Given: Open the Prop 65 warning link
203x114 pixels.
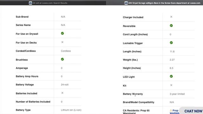Looking at the screenshot, I should click(x=175, y=112).
